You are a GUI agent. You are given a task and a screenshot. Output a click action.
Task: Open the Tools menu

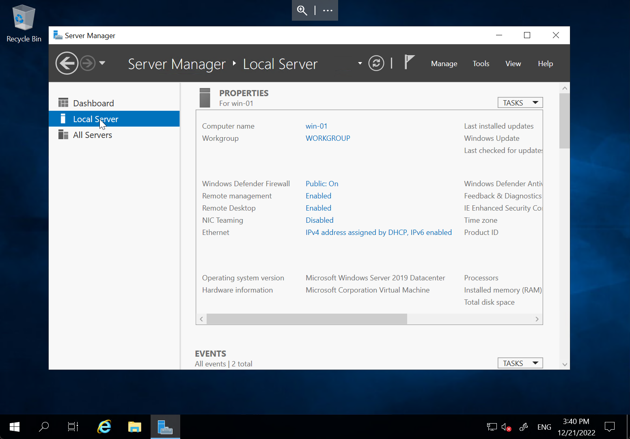click(481, 63)
